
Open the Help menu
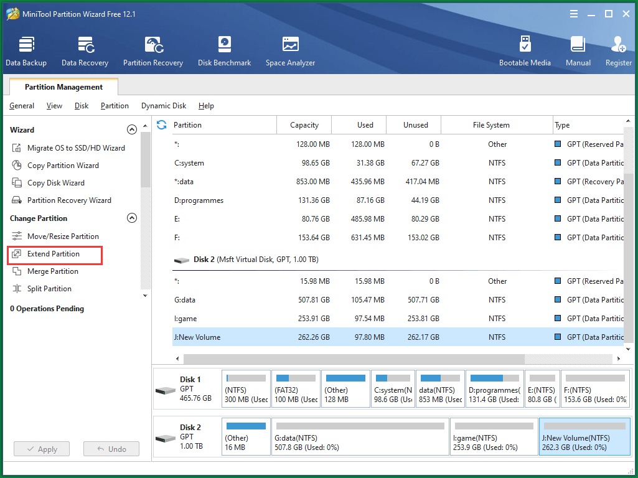click(206, 106)
